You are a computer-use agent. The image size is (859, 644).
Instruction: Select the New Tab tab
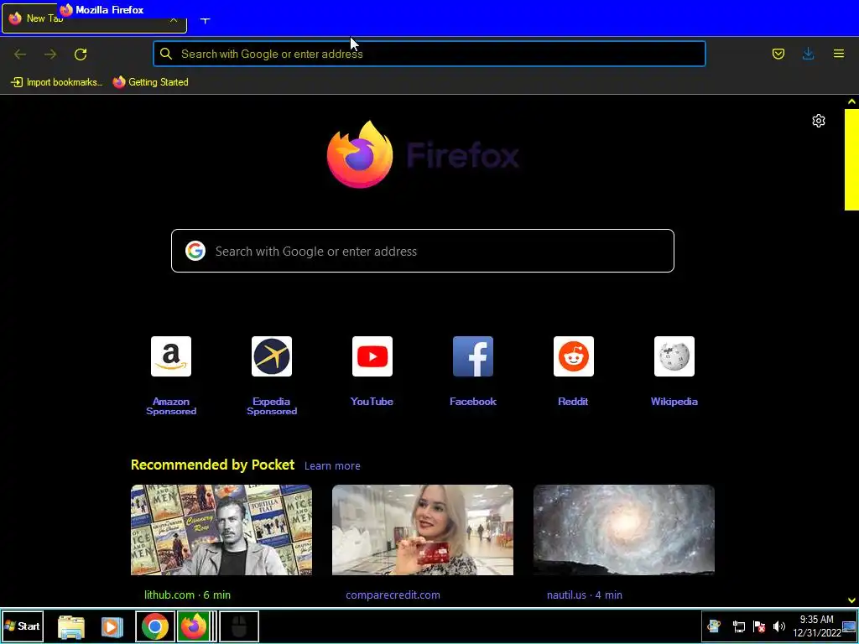tap(94, 21)
